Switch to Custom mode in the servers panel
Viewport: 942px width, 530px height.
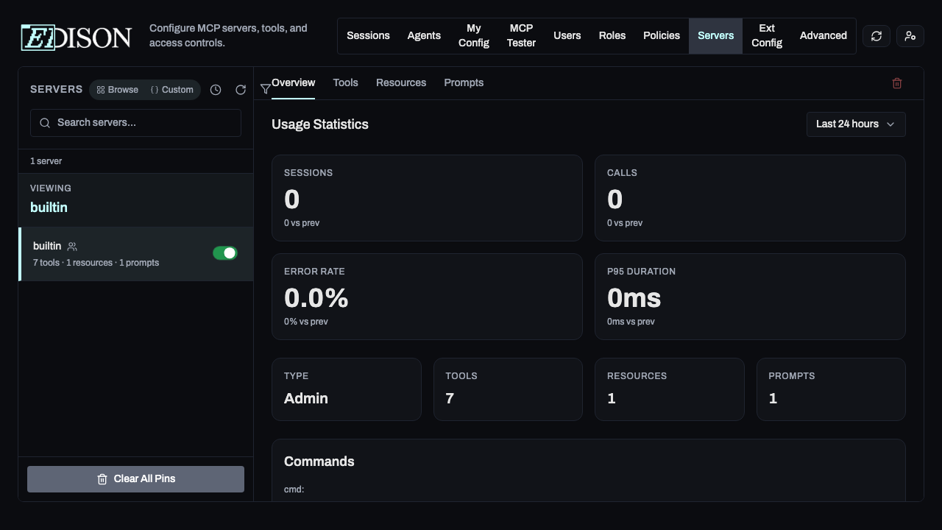[x=171, y=89]
